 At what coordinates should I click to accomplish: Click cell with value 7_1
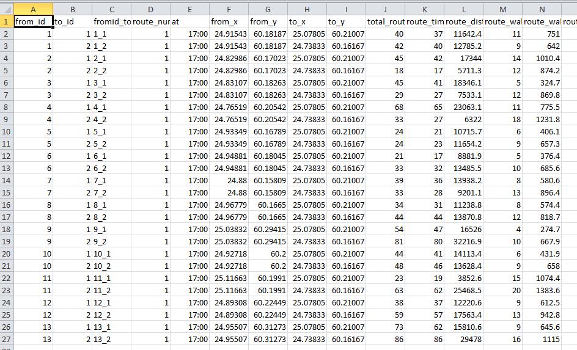point(111,181)
